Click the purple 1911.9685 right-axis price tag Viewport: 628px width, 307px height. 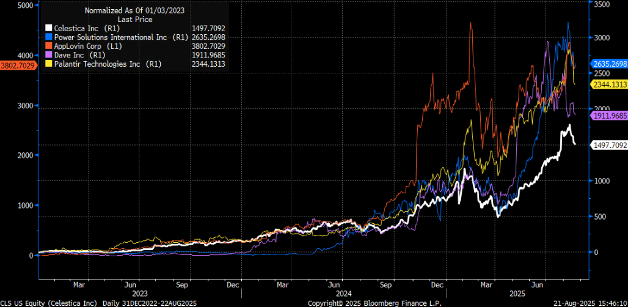(x=608, y=115)
